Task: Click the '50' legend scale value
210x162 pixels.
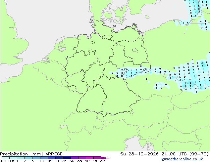Action: coord(102,161)
